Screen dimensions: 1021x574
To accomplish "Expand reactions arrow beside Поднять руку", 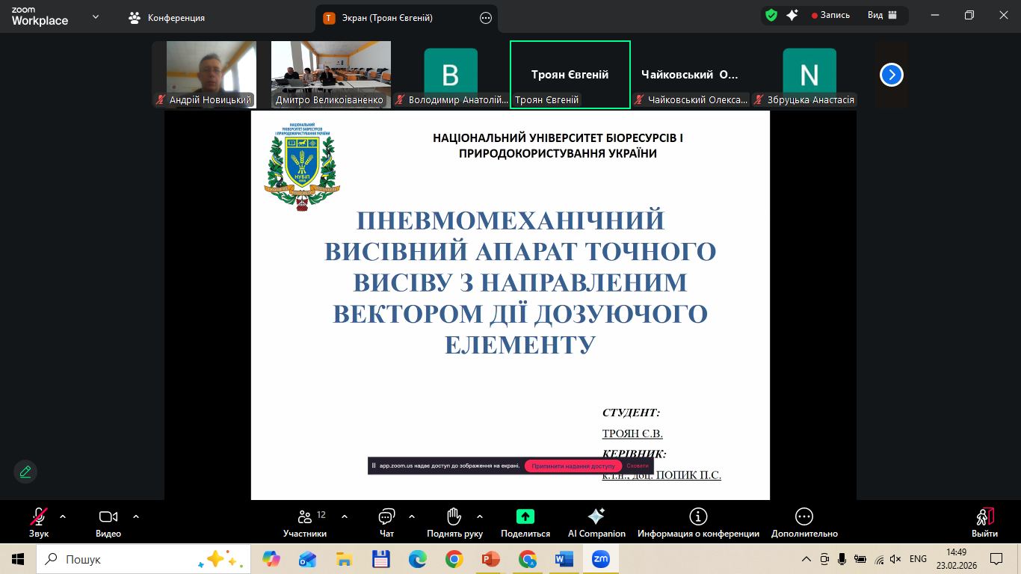I will coord(480,516).
